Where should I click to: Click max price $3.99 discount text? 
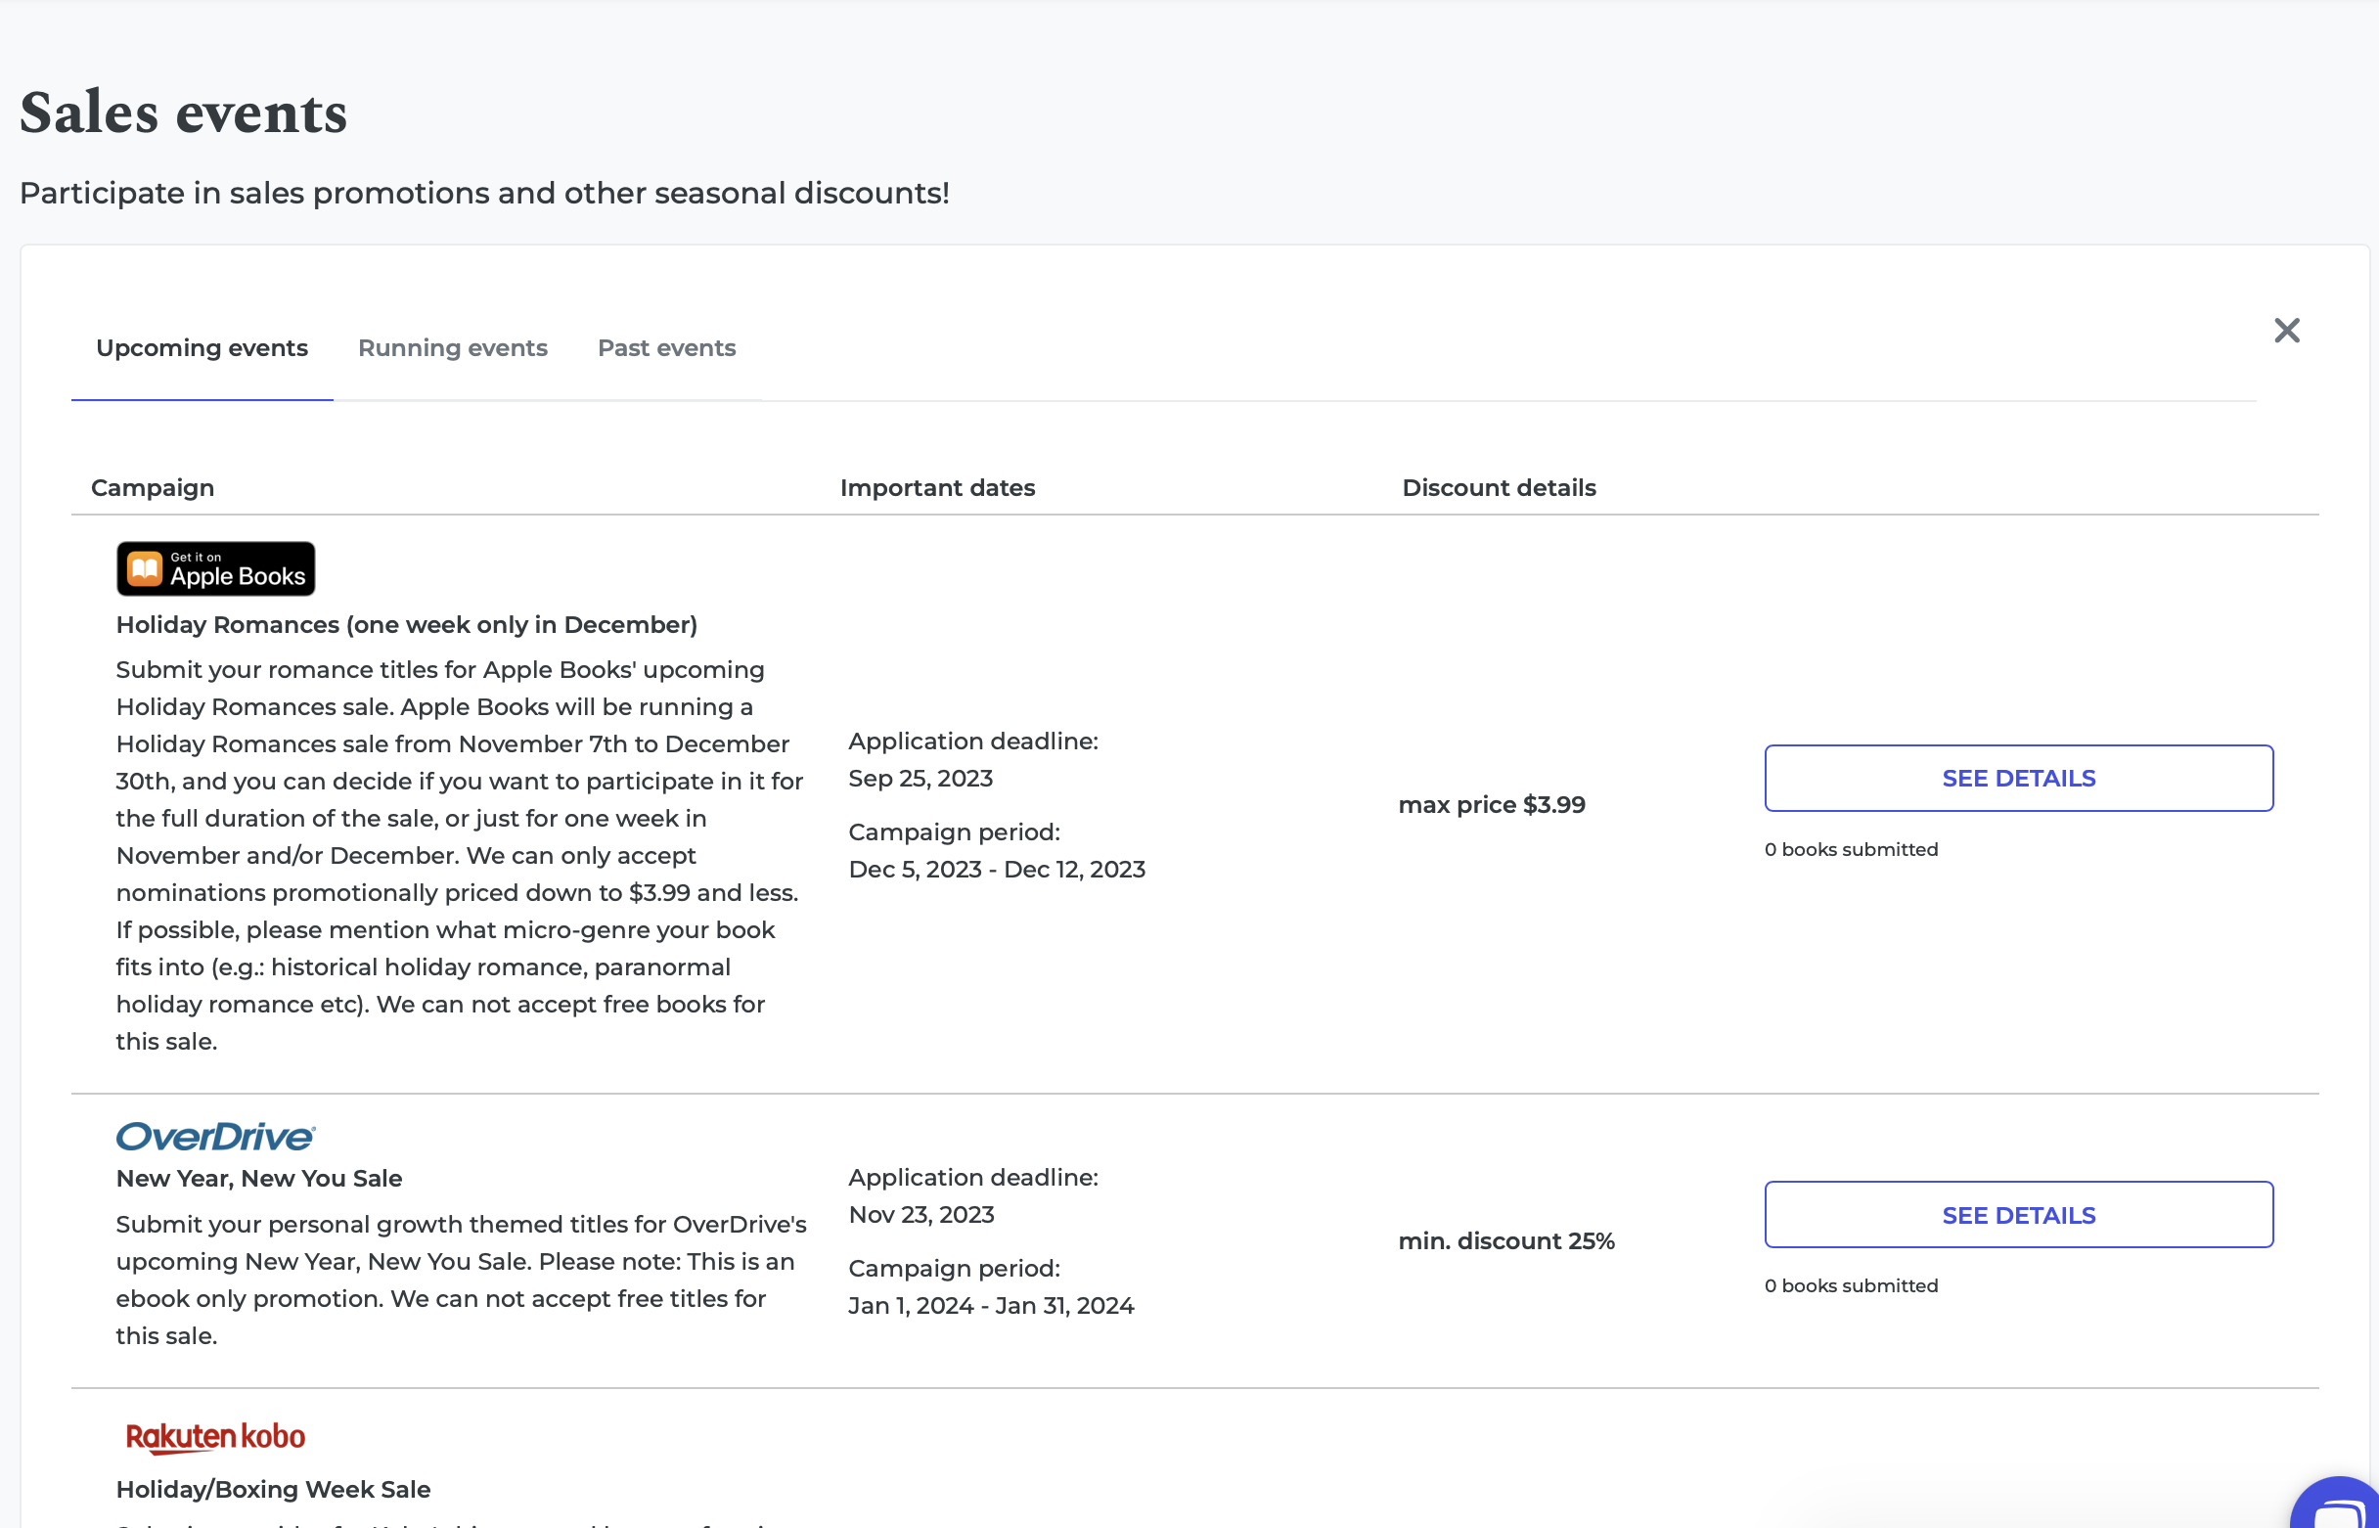tap(1491, 805)
